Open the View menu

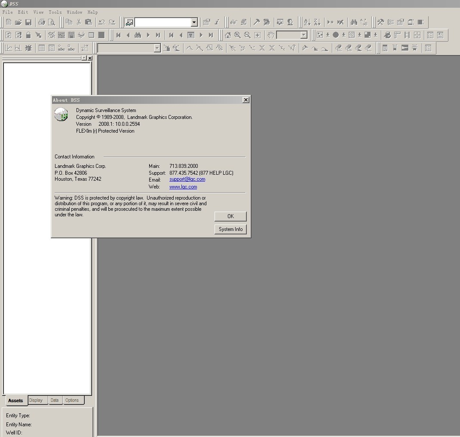[x=38, y=12]
